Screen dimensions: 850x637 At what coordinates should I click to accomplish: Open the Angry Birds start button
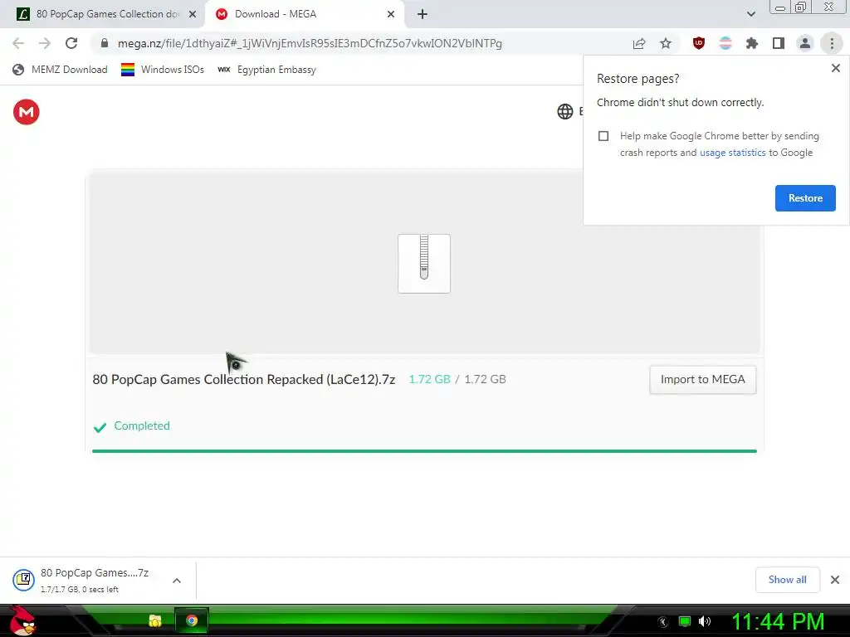click(22, 620)
